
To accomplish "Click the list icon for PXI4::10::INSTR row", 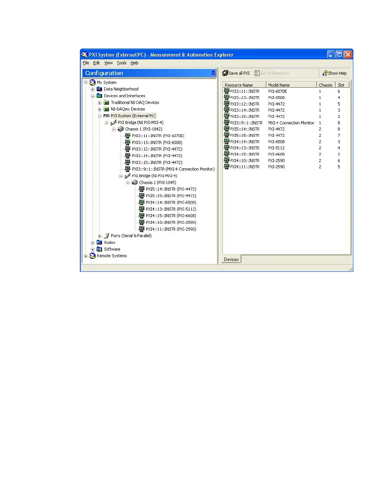I will coord(227,161).
